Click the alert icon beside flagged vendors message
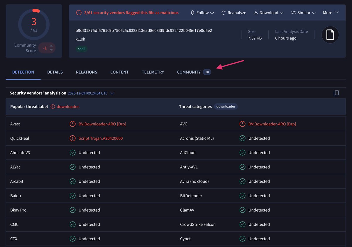This screenshot has height=247, width=352. tap(79, 13)
